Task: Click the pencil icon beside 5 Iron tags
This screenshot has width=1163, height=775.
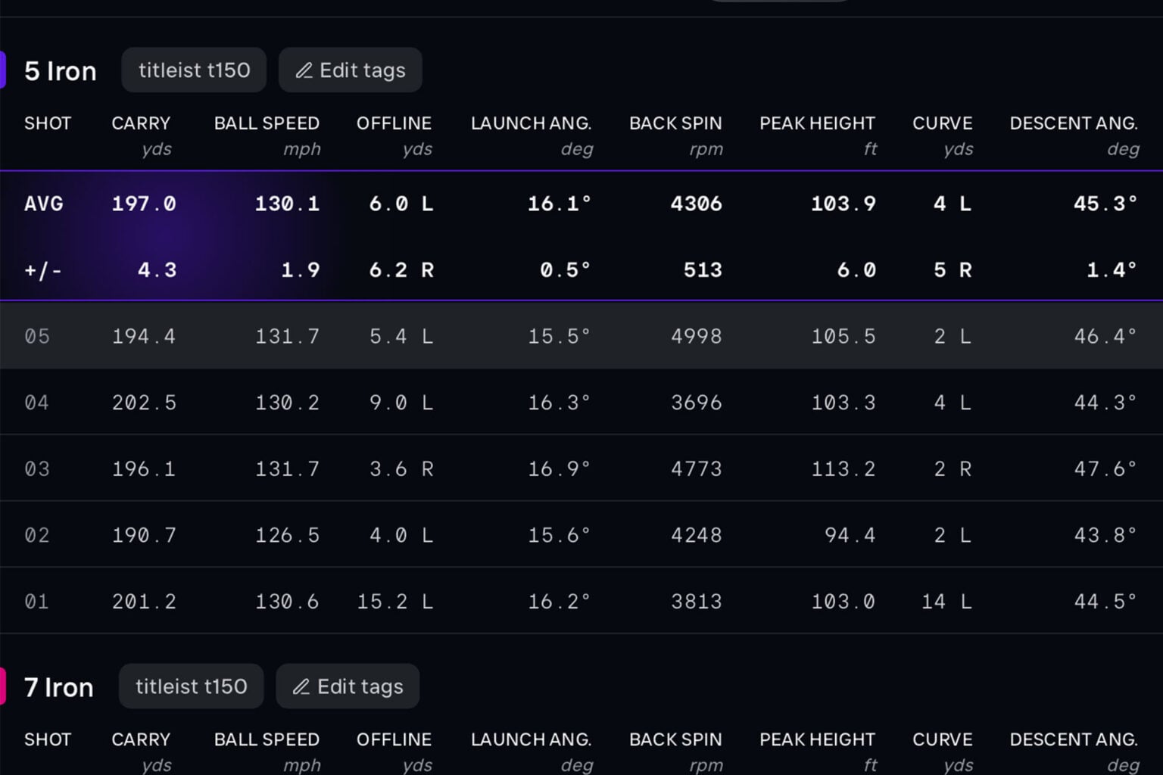Action: coord(304,70)
